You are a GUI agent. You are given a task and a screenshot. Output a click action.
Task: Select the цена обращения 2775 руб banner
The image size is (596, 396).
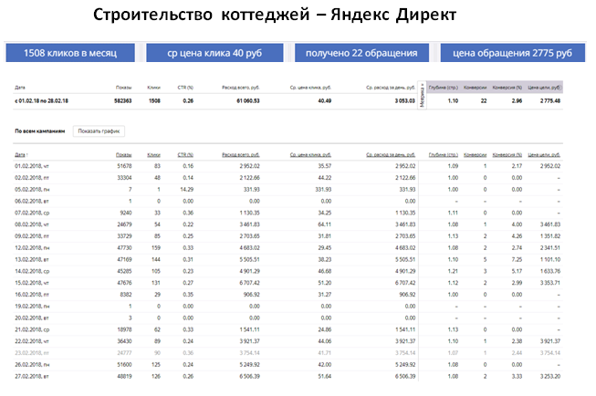tap(512, 53)
